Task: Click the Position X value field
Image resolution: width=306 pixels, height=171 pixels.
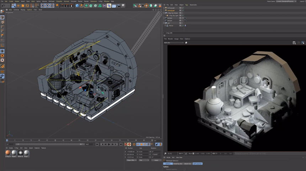Action: (132, 152)
